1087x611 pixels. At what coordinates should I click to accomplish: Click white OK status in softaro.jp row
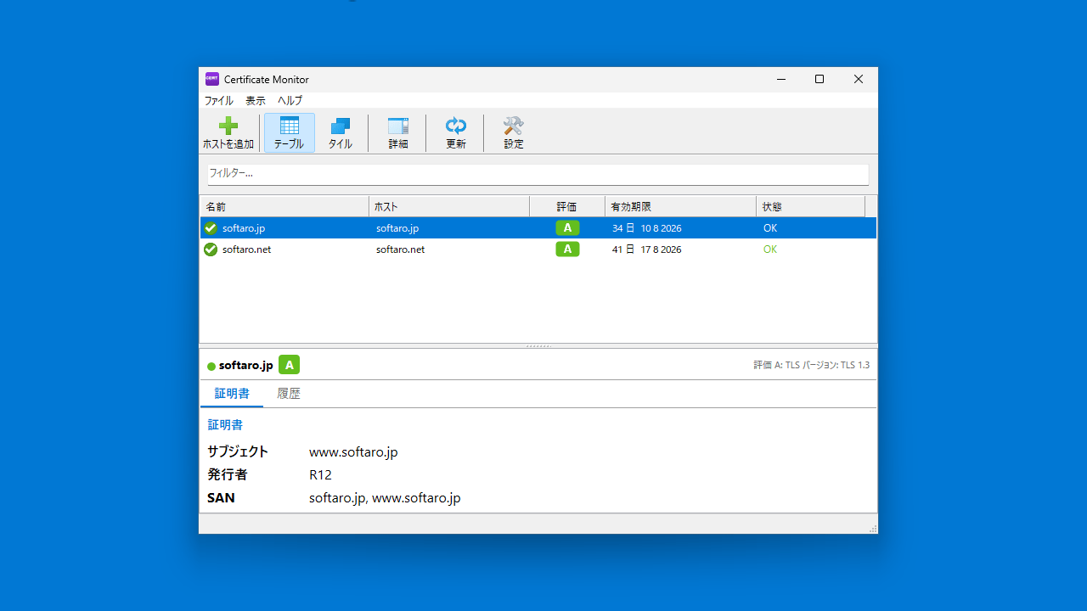[770, 228]
